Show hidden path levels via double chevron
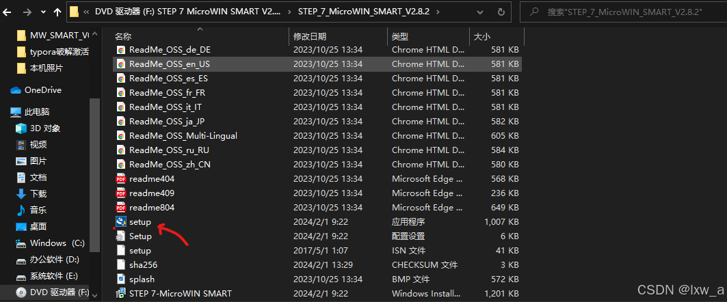Screen dimensions: 727x302 (86, 12)
